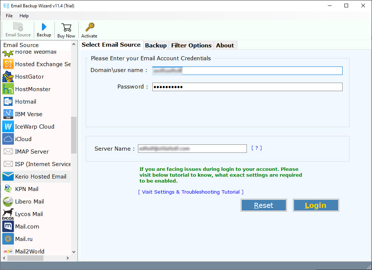Click the [ ? ] server name help link
This screenshot has height=270, width=372.
256,148
